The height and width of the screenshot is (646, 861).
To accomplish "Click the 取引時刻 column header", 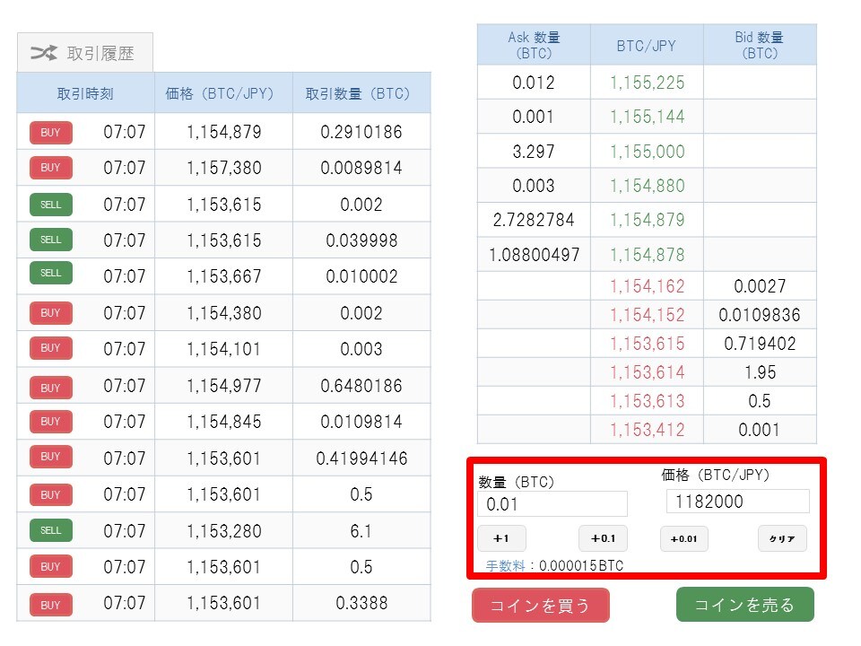I will [85, 93].
